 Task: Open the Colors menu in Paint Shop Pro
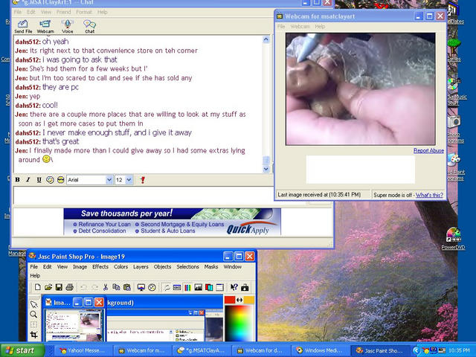[120, 267]
